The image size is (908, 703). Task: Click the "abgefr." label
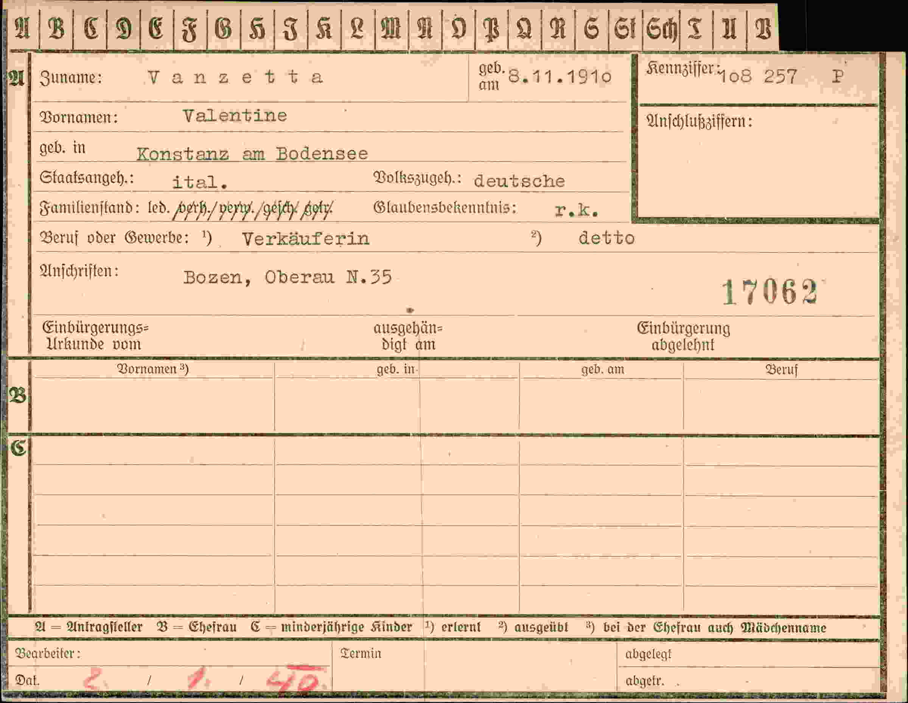click(x=645, y=681)
